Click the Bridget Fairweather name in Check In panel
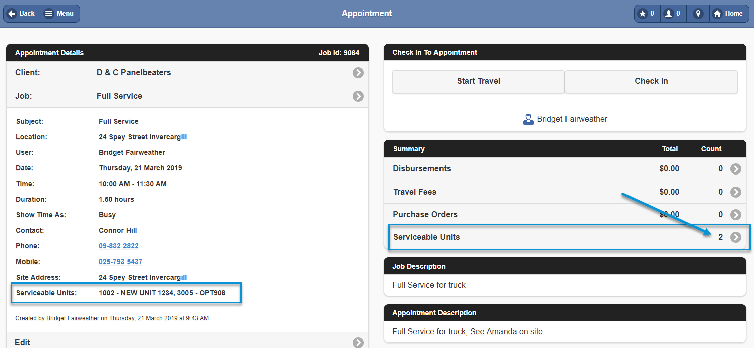 click(x=572, y=119)
